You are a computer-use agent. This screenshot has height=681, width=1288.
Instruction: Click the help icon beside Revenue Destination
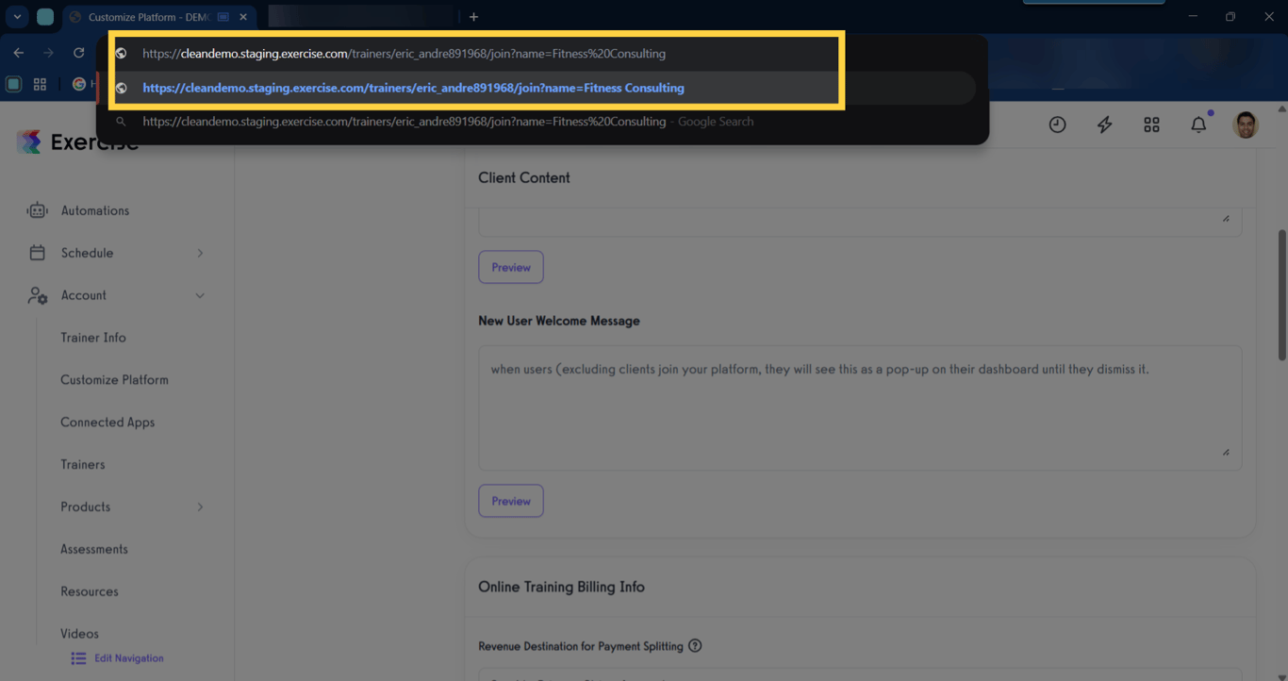click(695, 646)
